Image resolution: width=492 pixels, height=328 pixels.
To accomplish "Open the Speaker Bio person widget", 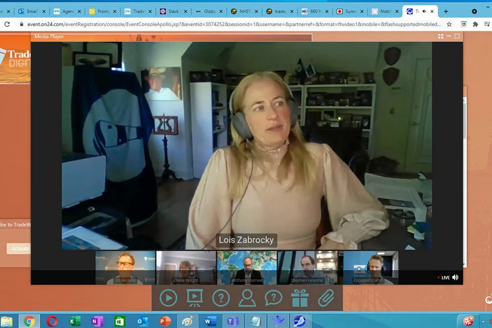I will [247, 298].
